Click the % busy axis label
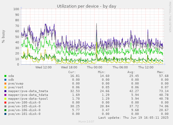The height and width of the screenshot is (125, 173). (3, 36)
